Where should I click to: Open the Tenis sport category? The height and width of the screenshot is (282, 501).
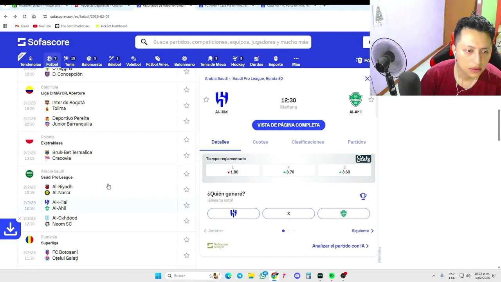(70, 61)
